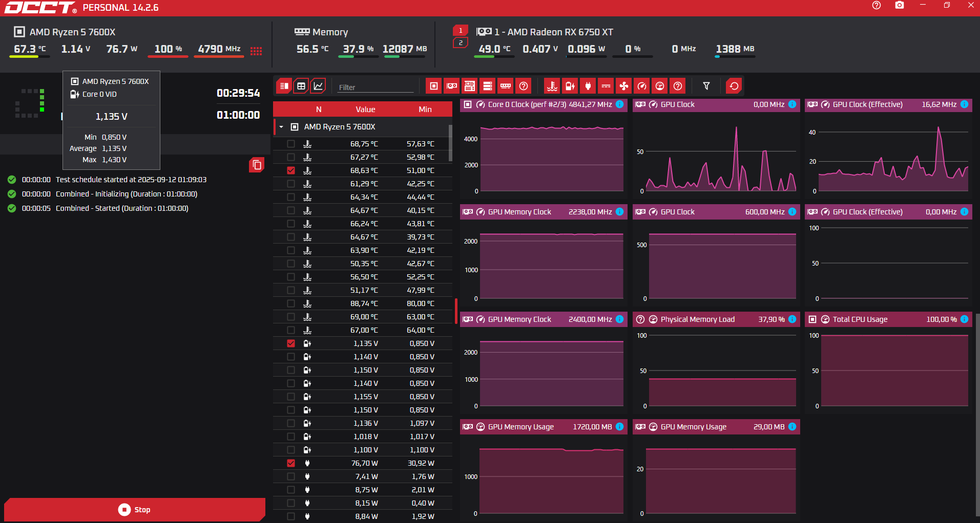The width and height of the screenshot is (980, 523).
Task: Click the Physical Memory Load graph title
Action: [x=698, y=319]
